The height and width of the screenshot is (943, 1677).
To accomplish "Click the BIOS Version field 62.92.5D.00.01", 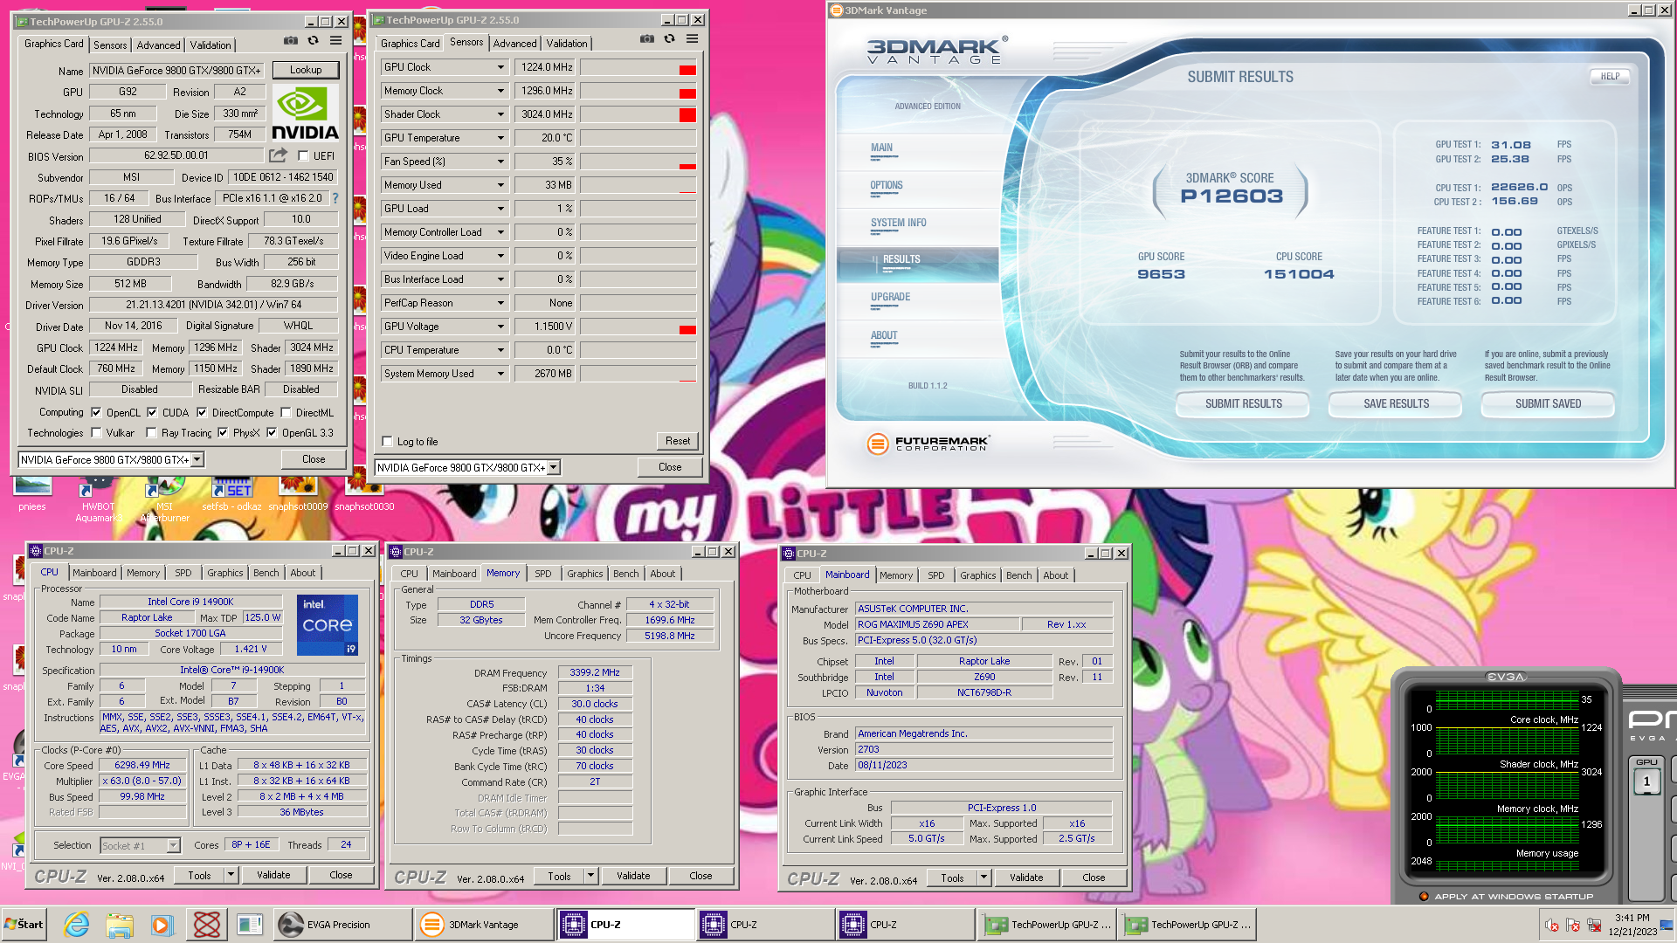I will (x=176, y=155).
